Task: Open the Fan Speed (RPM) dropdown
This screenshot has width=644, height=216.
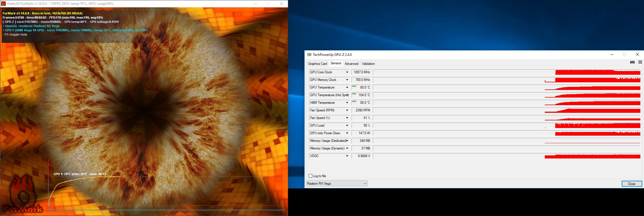Action: pyautogui.click(x=347, y=110)
